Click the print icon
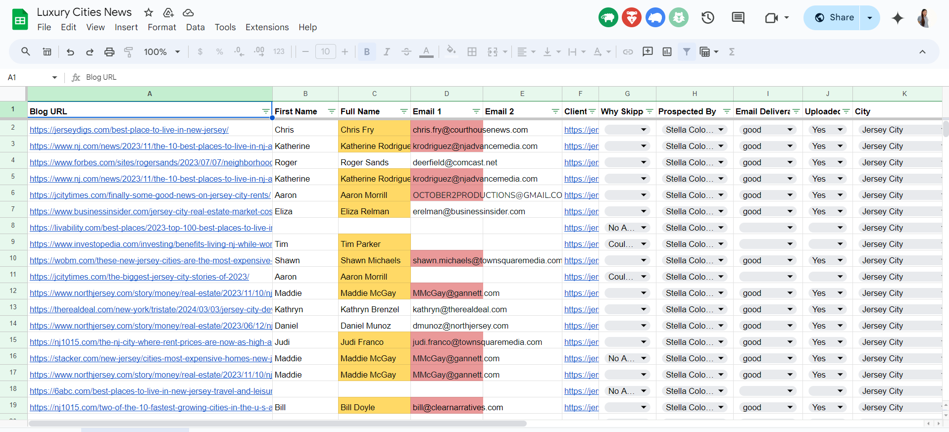The height and width of the screenshot is (432, 949). coord(109,52)
